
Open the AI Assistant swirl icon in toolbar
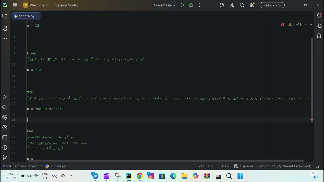pyautogui.click(x=222, y=5)
